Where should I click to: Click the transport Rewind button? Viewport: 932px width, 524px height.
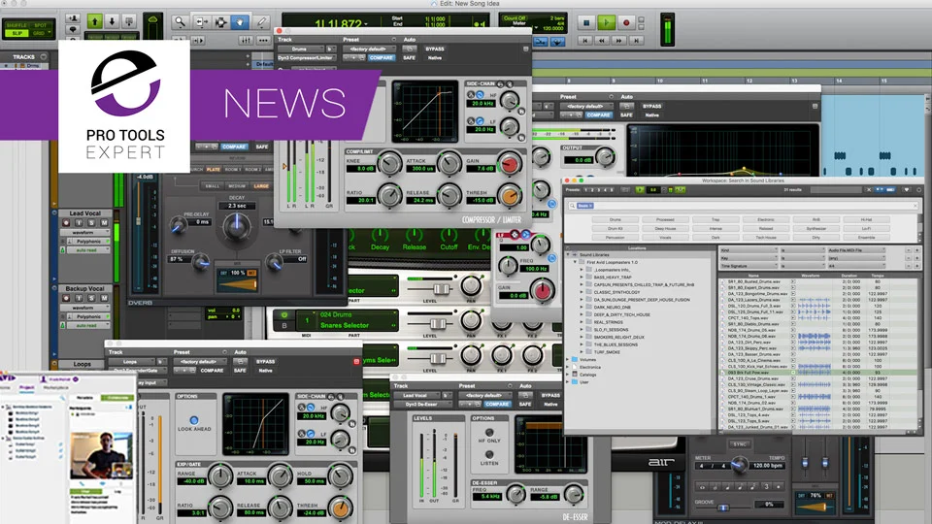coord(602,41)
